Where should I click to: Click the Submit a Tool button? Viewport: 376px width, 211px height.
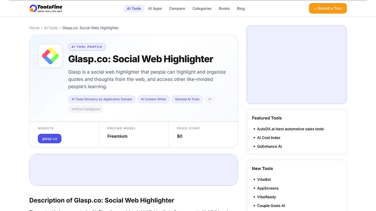pyautogui.click(x=328, y=8)
